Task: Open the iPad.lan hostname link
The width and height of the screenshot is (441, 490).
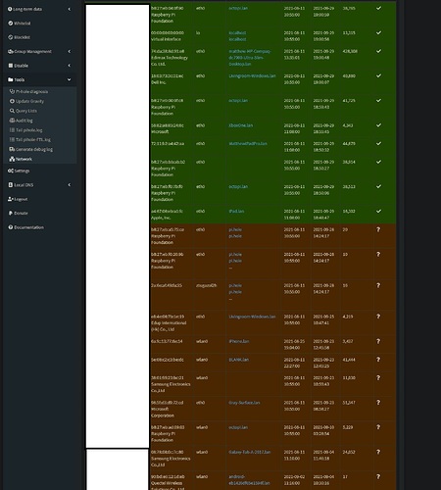Action: [x=236, y=211]
